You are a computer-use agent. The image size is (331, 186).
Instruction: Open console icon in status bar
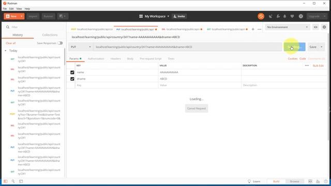coord(21,181)
